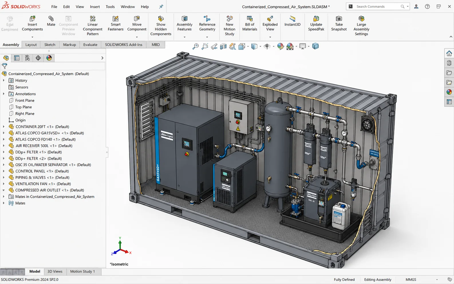Image resolution: width=454 pixels, height=284 pixels.
Task: Start a New Motion Study
Action: tap(229, 26)
